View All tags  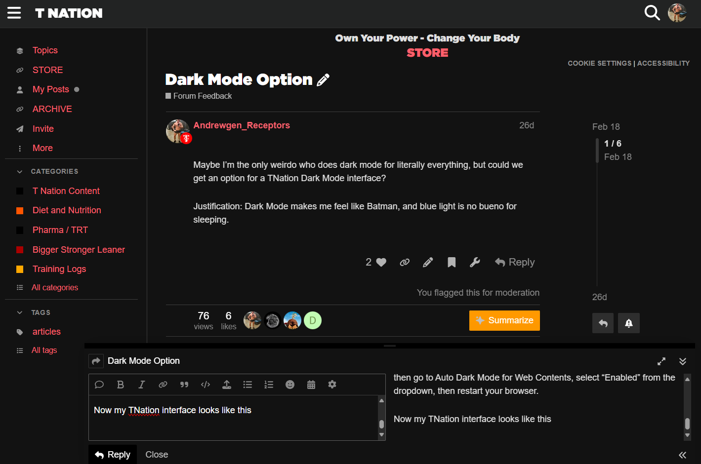(44, 350)
